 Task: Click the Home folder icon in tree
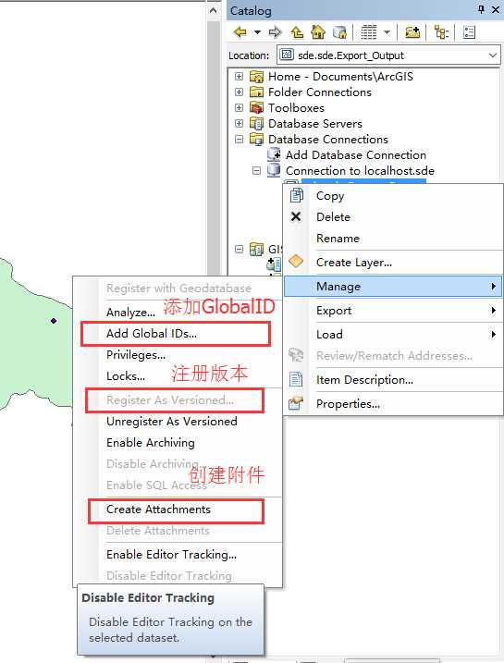click(x=256, y=76)
